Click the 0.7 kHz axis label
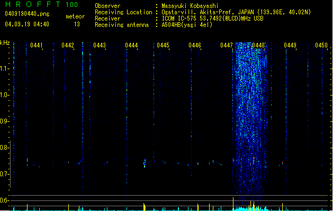Viewport: 333px width, 211px height. [x=4, y=174]
